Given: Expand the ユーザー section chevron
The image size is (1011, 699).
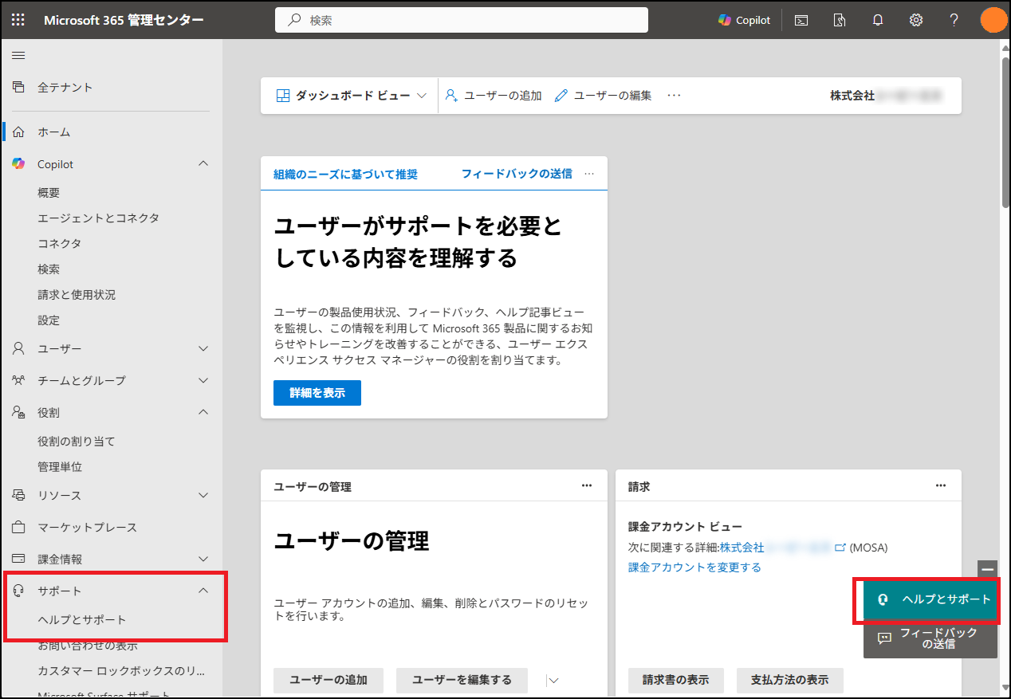Looking at the screenshot, I should [204, 348].
